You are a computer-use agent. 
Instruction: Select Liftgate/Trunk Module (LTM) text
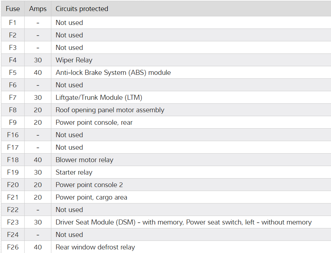[99, 97]
